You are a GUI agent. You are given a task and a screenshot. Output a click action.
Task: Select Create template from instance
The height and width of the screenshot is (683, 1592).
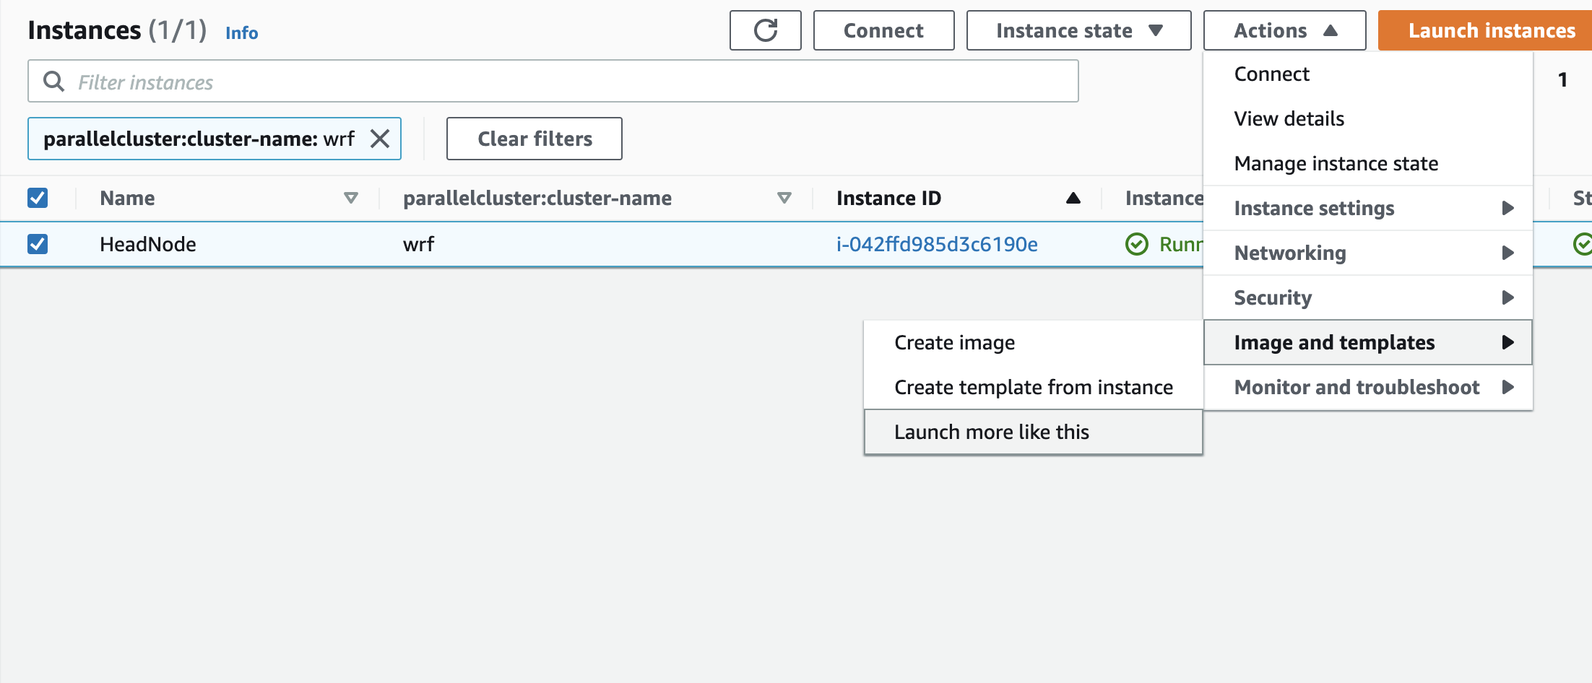coord(1033,387)
